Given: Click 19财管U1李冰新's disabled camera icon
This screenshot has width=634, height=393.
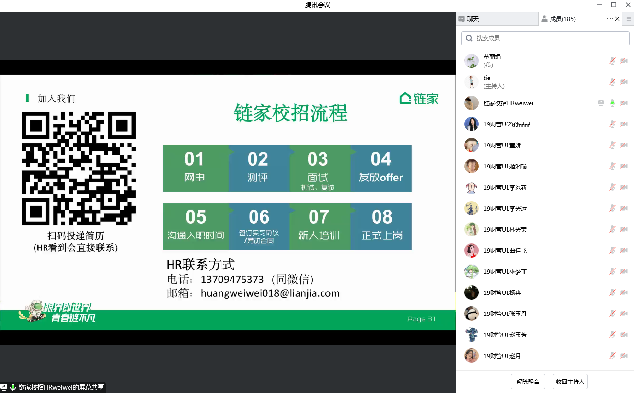Looking at the screenshot, I should [x=624, y=187].
